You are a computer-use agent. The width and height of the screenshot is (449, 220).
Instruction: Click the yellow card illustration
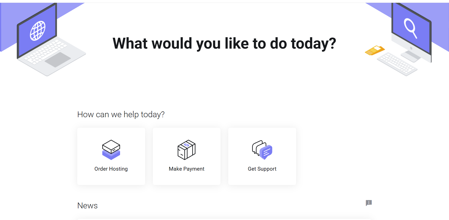[375, 50]
